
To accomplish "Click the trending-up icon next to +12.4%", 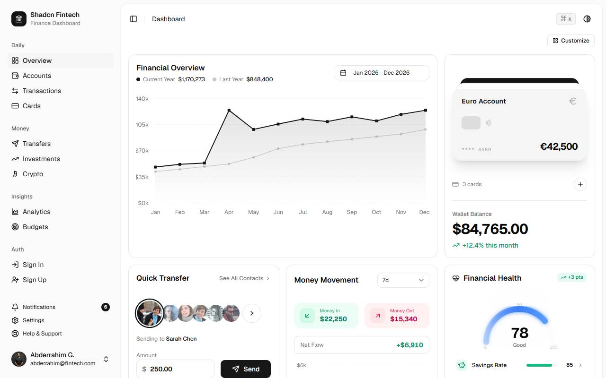I will tap(456, 245).
